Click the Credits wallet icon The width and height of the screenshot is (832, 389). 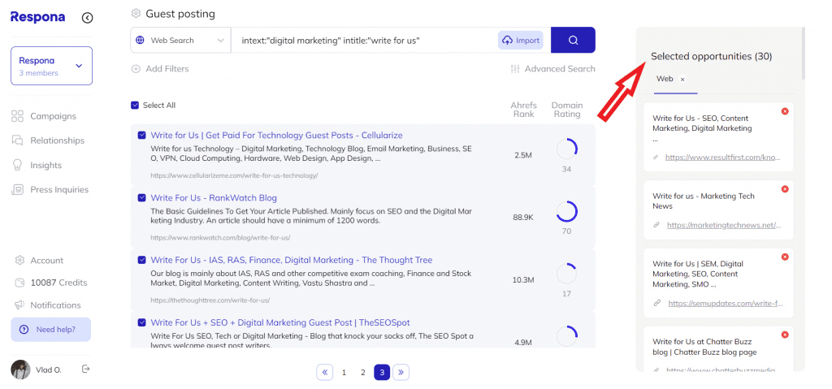[19, 283]
